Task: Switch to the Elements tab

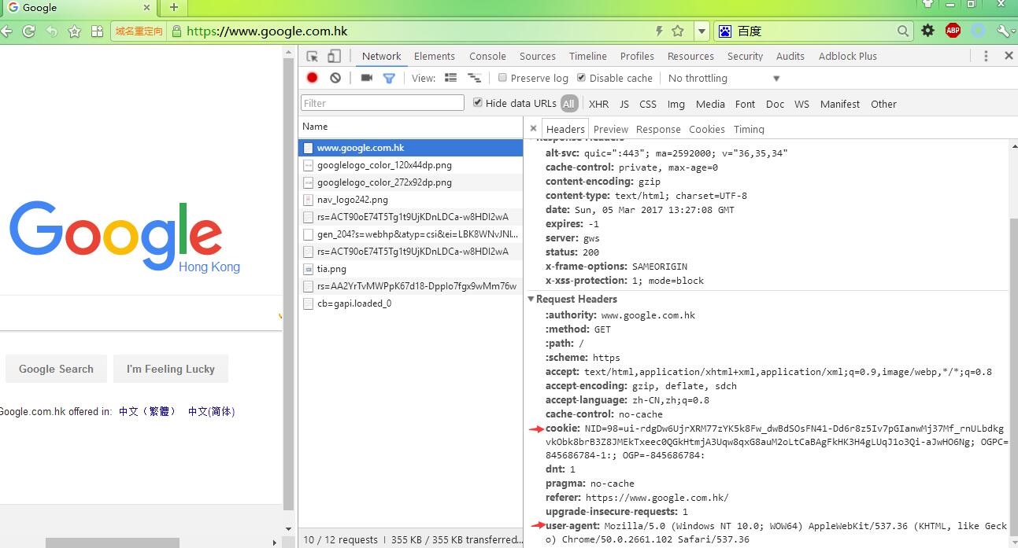Action: (435, 56)
